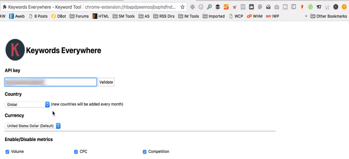Open the Country dropdown set to Global
Image resolution: width=349 pixels, height=159 pixels.
coord(27,105)
